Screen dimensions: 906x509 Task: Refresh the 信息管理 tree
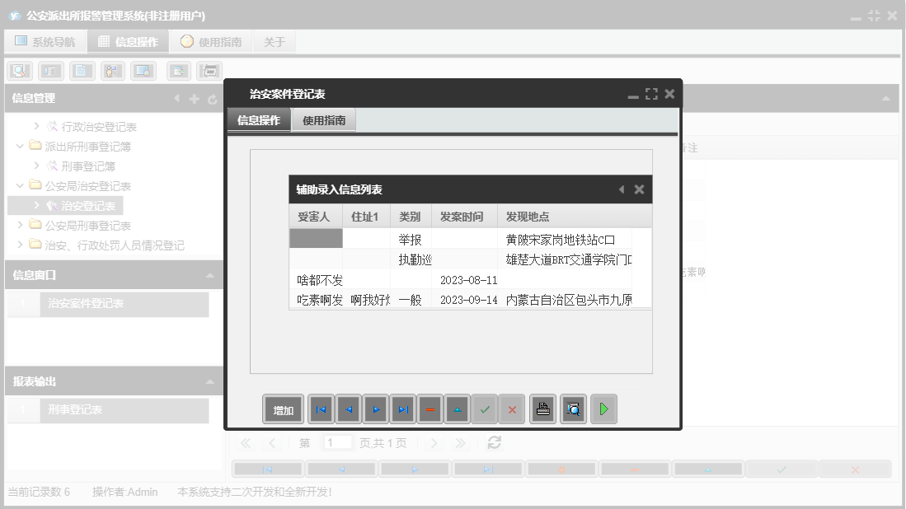point(212,100)
